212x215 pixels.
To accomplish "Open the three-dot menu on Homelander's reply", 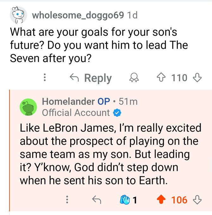I will click(x=67, y=200).
